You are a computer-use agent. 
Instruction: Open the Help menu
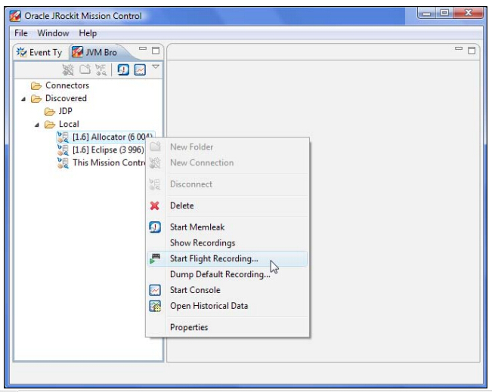88,33
